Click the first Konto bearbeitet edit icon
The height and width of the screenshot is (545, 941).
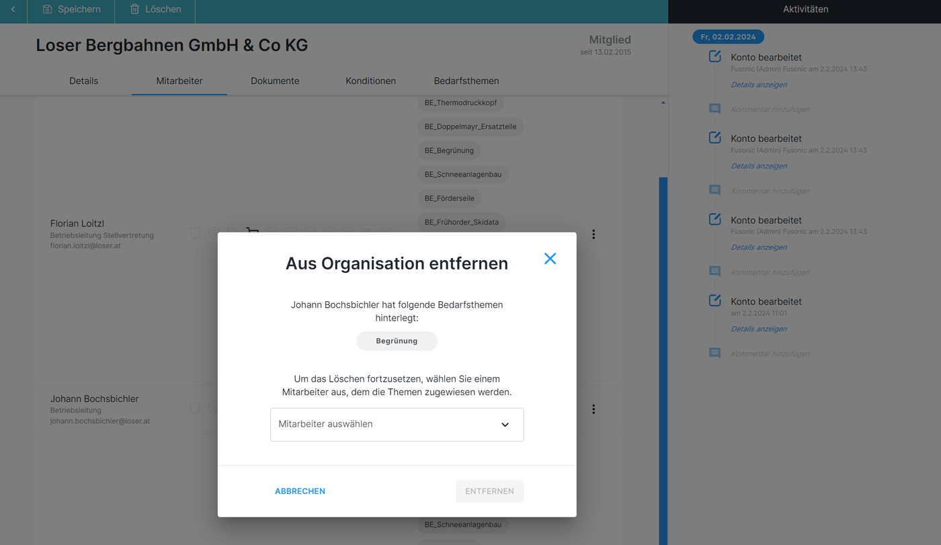point(715,56)
